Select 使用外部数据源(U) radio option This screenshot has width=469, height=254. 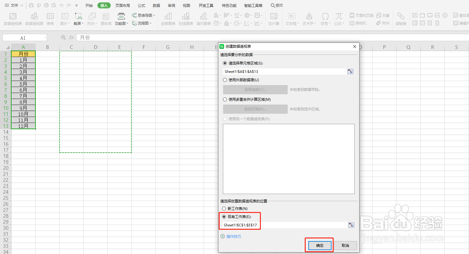pos(225,80)
